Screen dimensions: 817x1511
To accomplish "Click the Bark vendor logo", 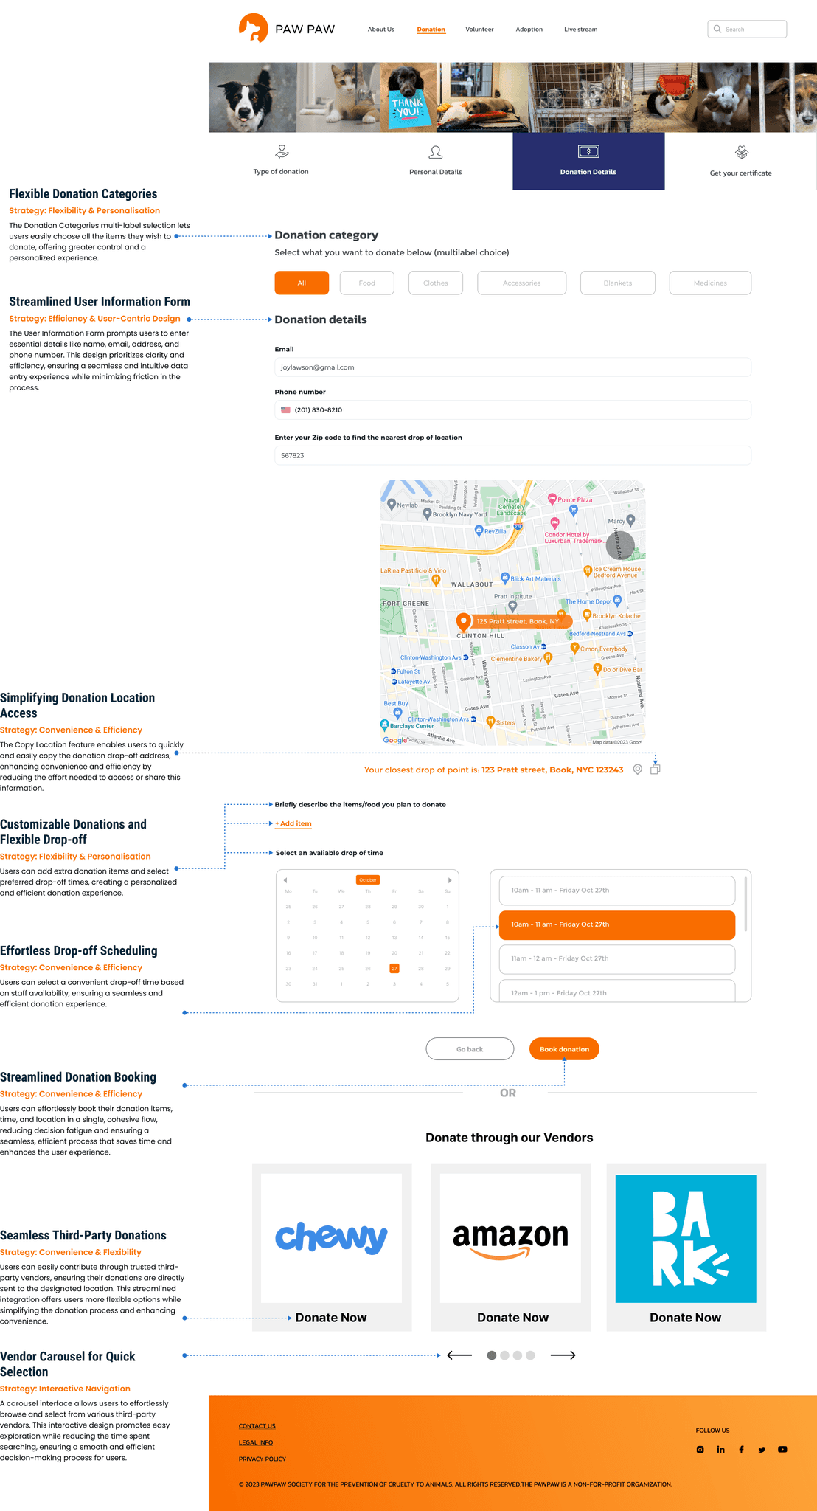I will 686,1238.
